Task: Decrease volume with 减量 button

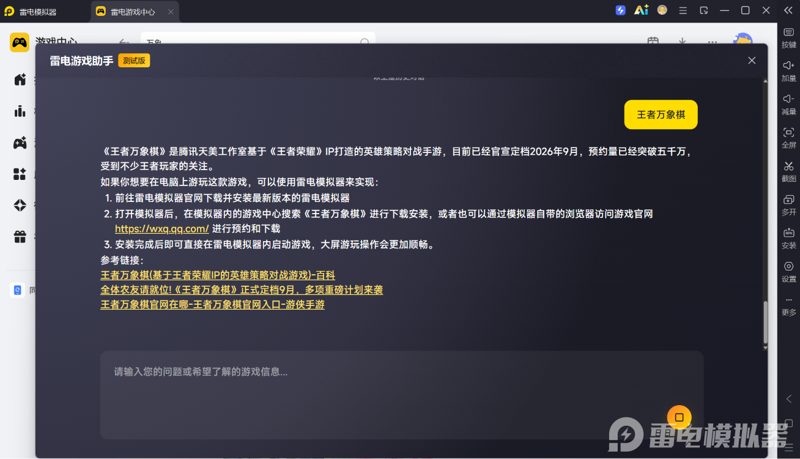Action: coord(789,105)
